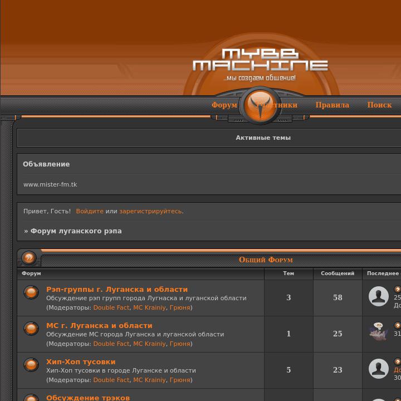Open moderator Double Fact in Хип-Хоп тусовки row
Screen dimensions: 401x401
[x=111, y=380]
